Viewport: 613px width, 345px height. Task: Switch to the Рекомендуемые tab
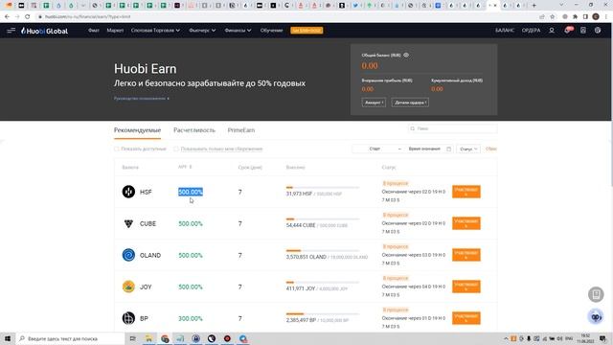coord(137,130)
